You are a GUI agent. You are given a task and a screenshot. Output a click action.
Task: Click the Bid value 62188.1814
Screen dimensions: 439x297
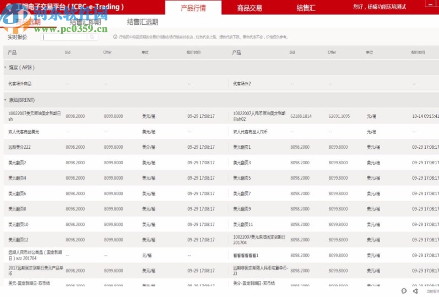(x=301, y=116)
